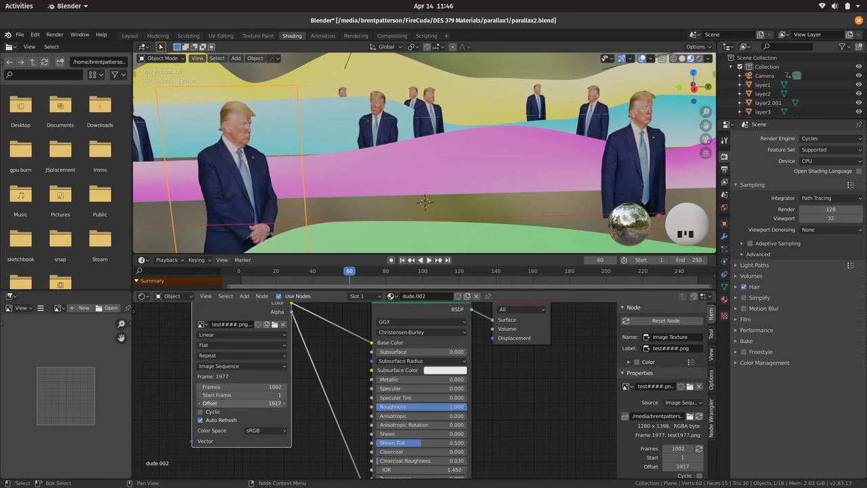Viewport: 867px width, 488px height.
Task: Click the Reset Node button
Action: point(666,321)
